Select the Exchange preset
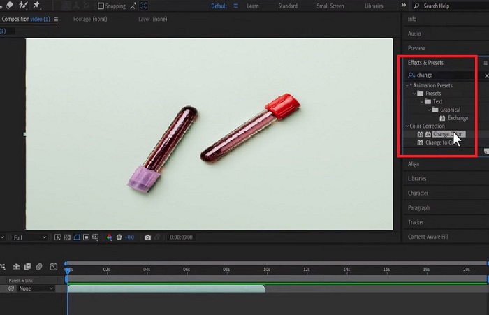This screenshot has height=315, width=489. point(458,118)
